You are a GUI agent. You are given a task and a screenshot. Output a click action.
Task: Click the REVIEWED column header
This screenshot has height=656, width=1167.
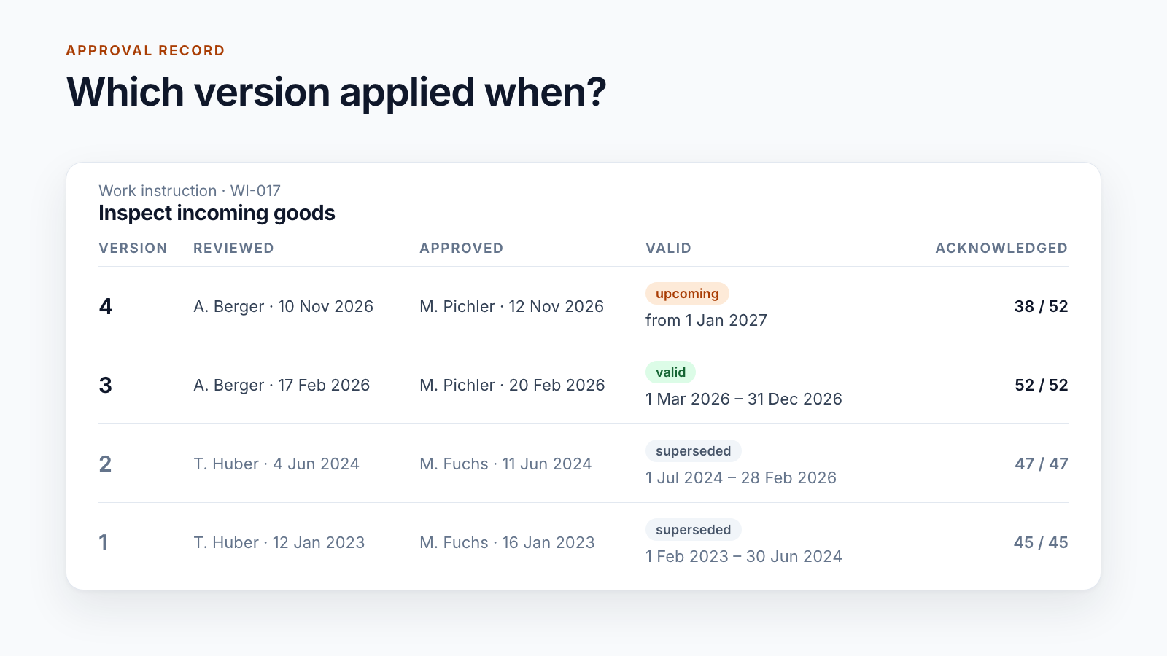pos(233,248)
